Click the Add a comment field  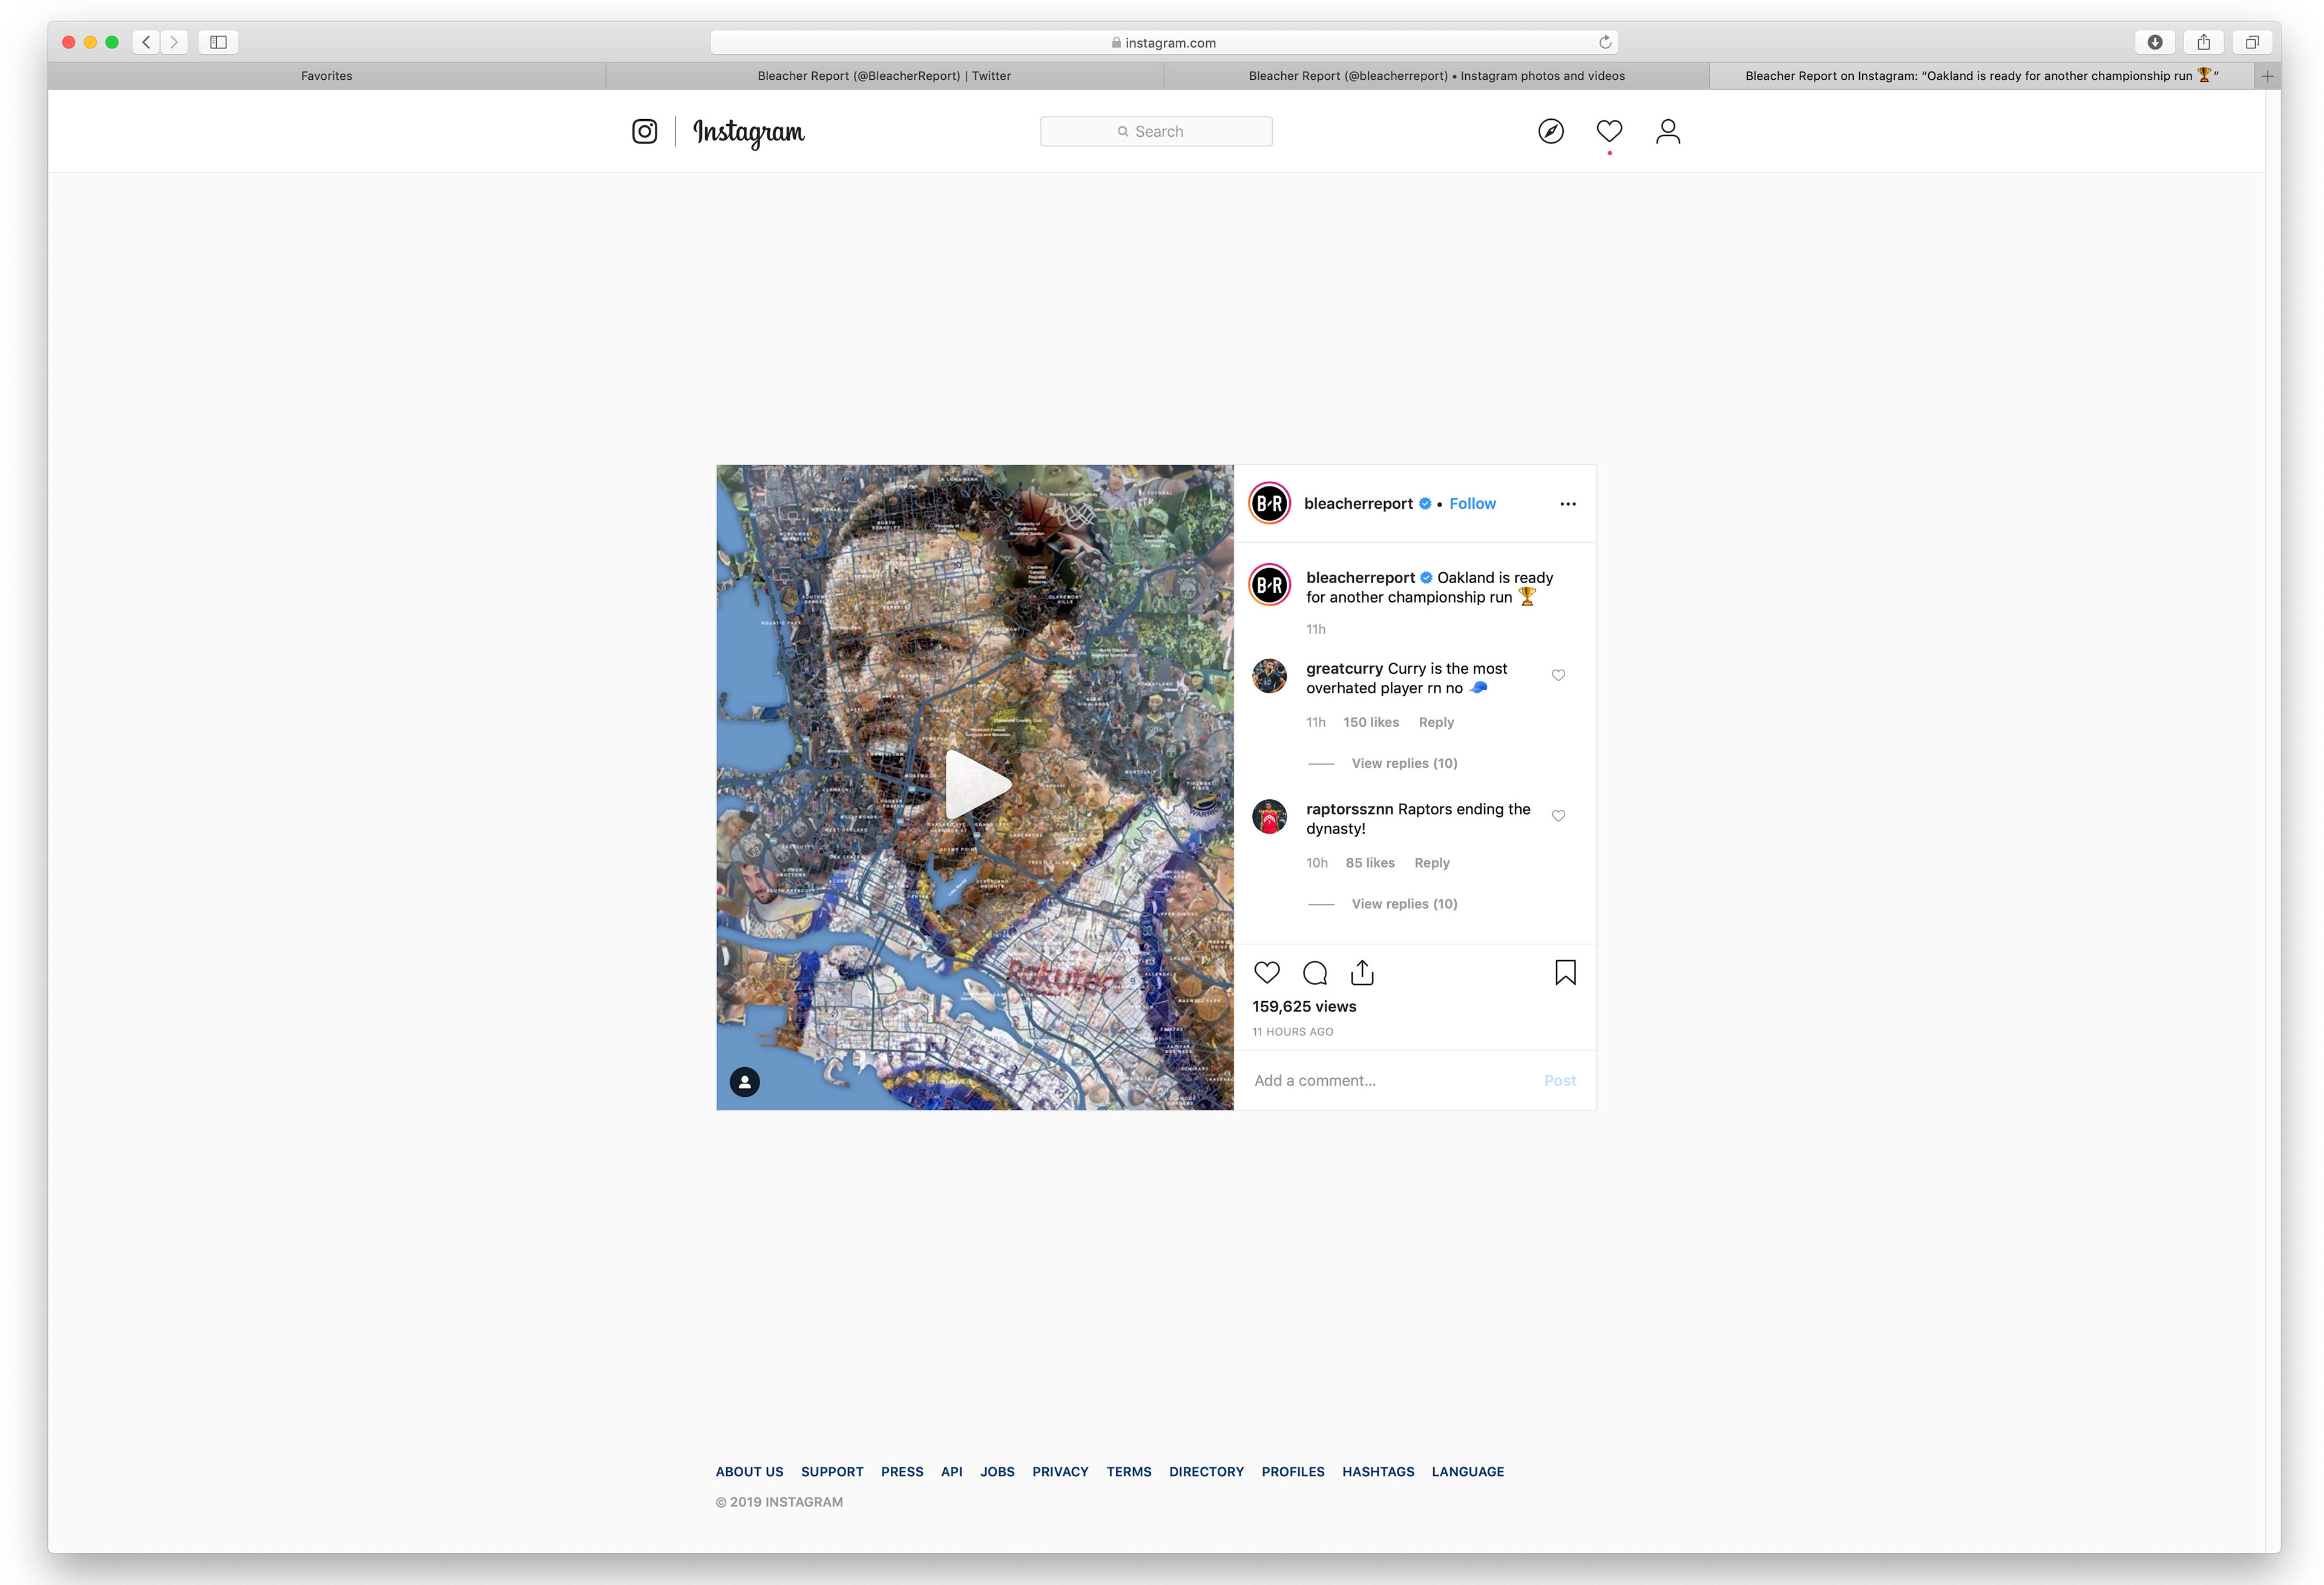(1390, 1081)
